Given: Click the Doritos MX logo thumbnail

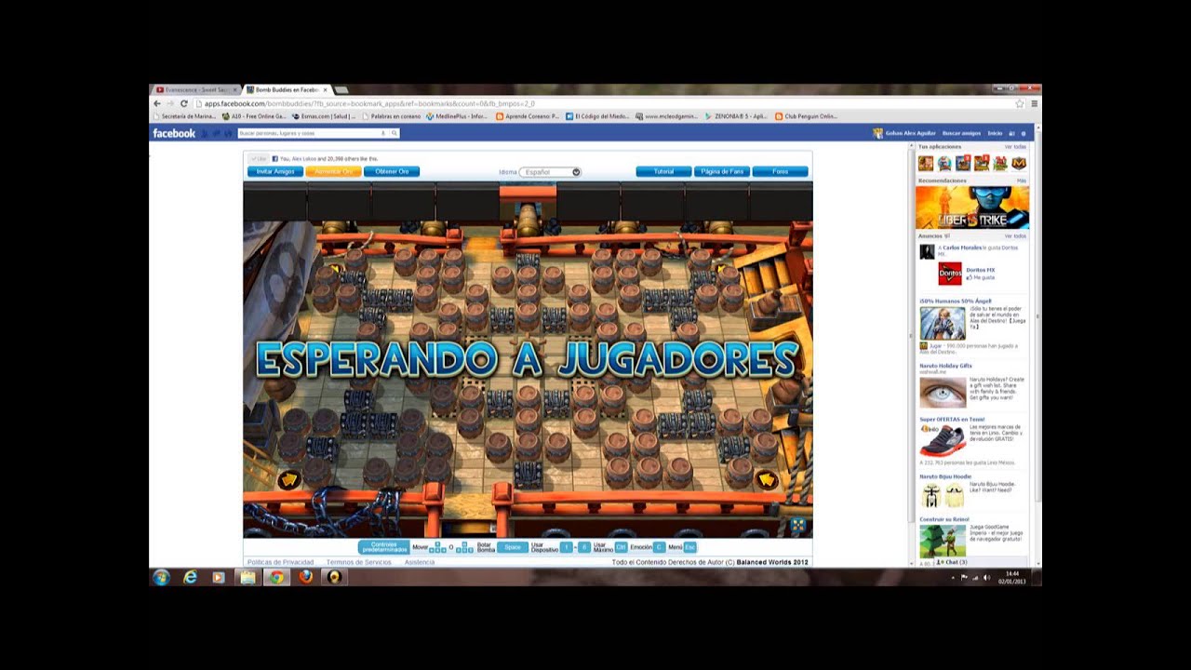Looking at the screenshot, I should click(x=949, y=274).
